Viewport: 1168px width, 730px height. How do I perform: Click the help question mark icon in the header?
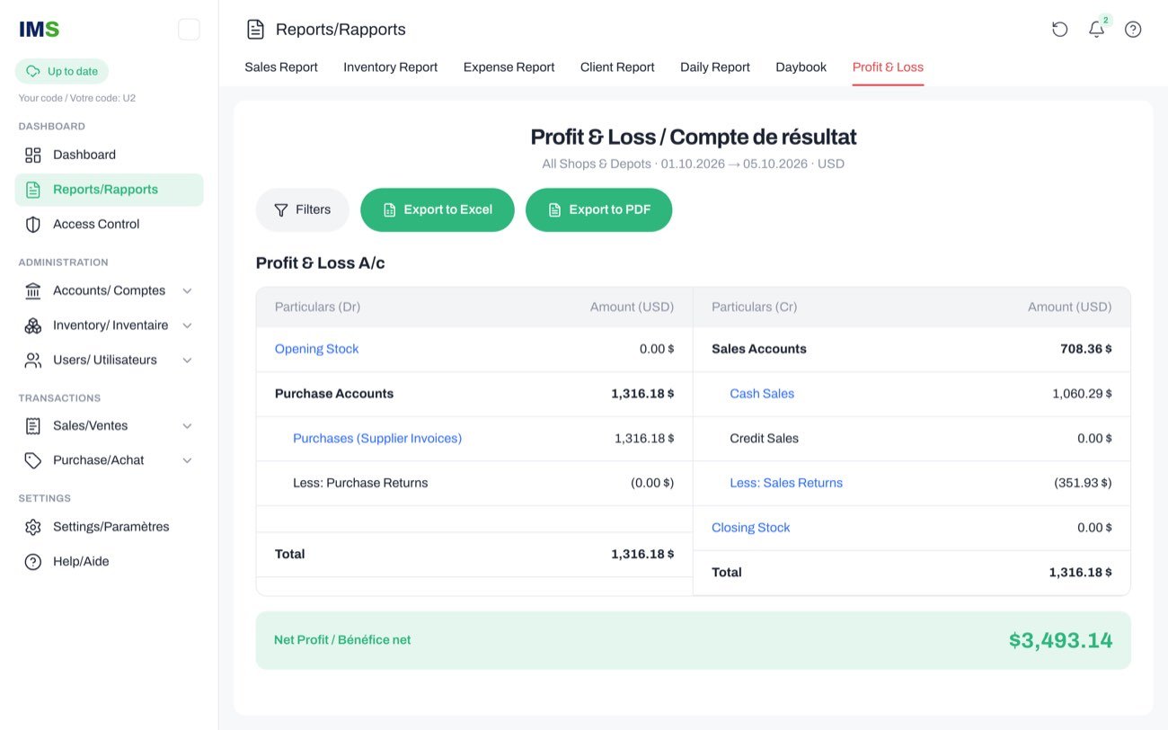(x=1133, y=30)
